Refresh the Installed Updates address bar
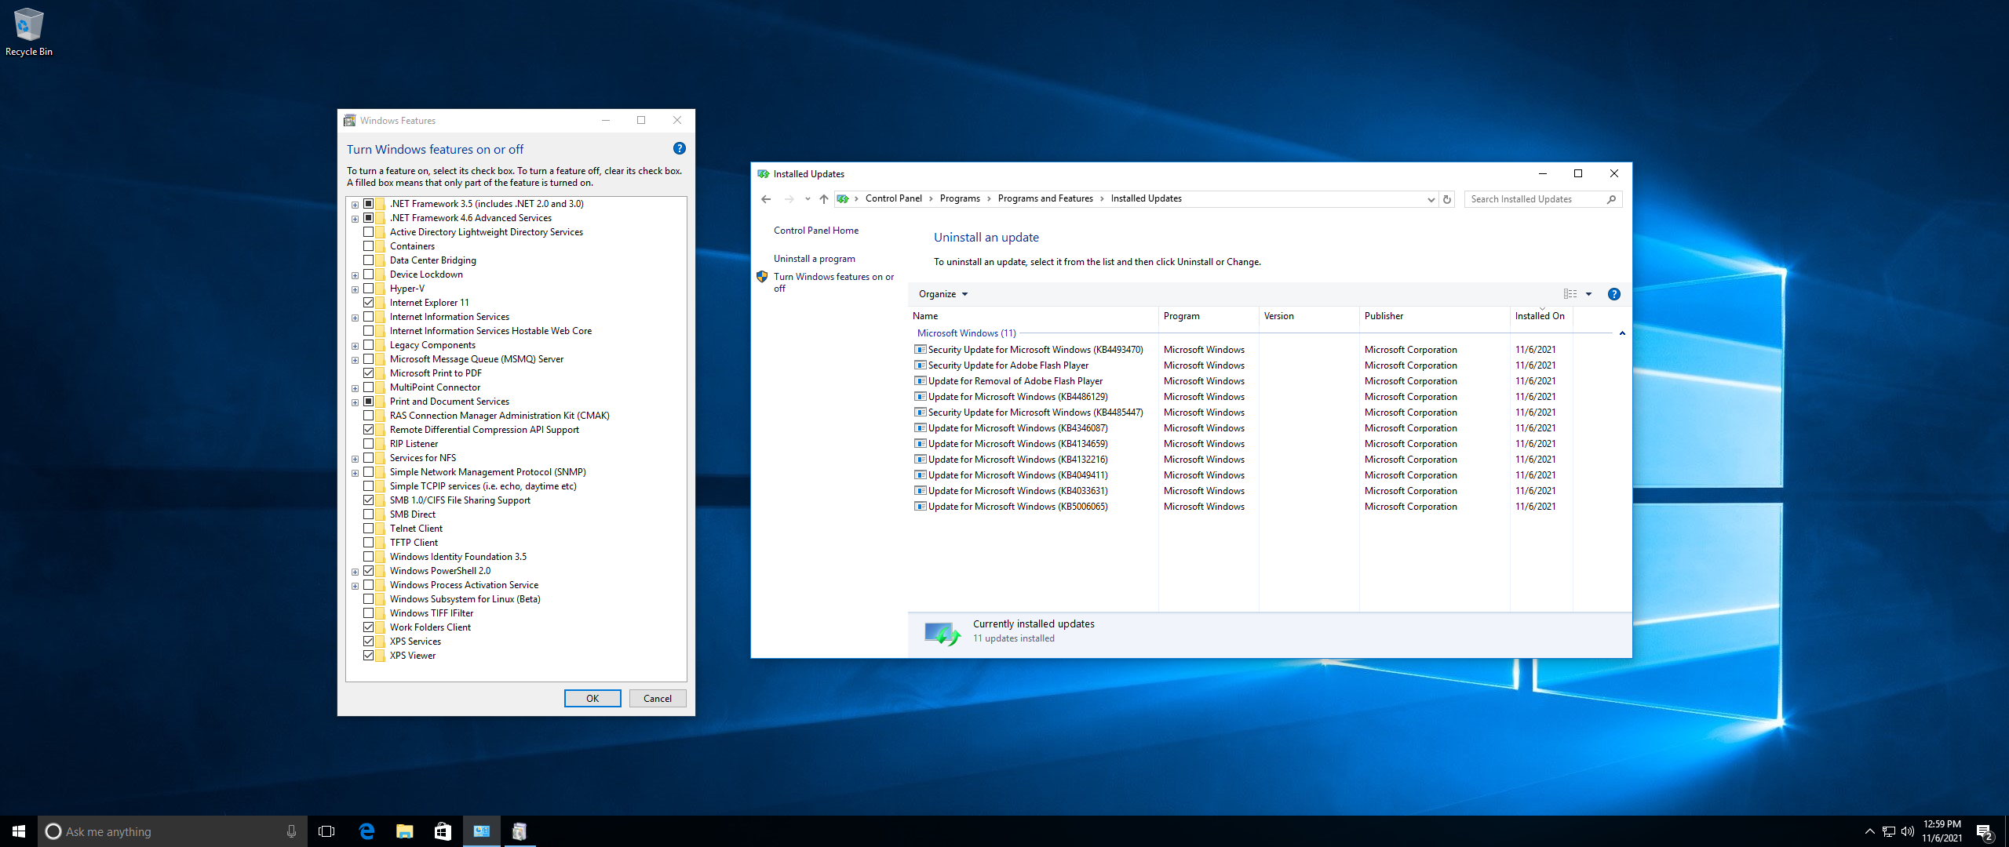 tap(1447, 199)
